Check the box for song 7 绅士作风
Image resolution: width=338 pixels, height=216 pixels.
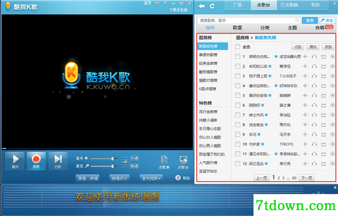click(x=238, y=115)
